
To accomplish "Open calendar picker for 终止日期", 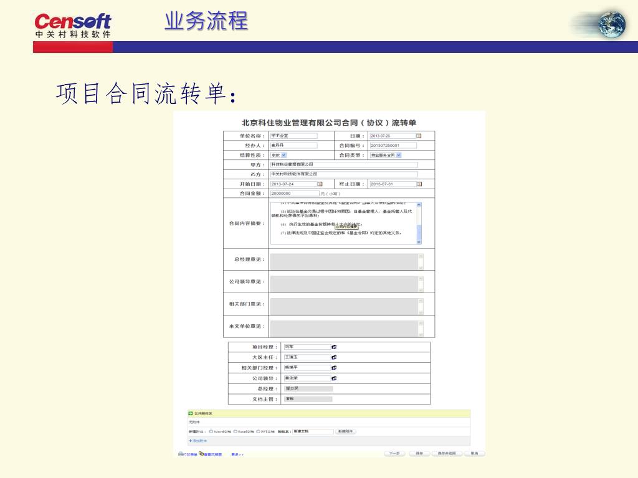I will [x=419, y=184].
